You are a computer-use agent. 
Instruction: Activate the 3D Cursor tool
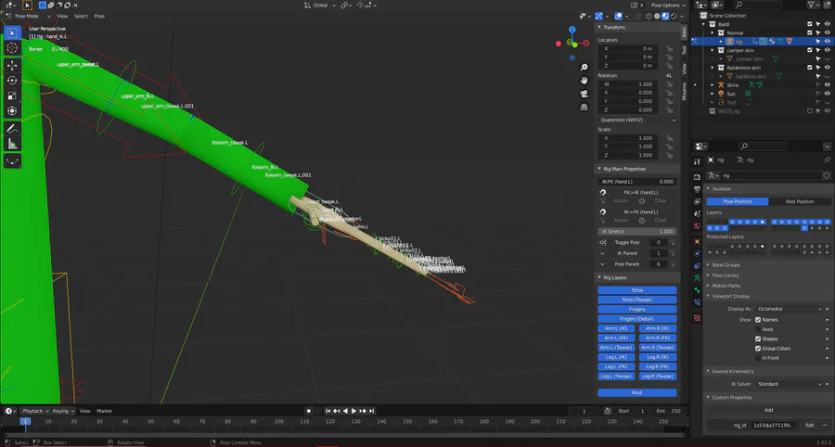point(12,48)
